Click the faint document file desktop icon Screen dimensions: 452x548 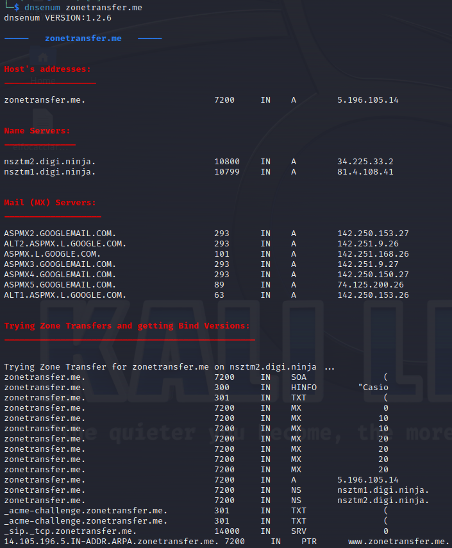pyautogui.click(x=42, y=119)
